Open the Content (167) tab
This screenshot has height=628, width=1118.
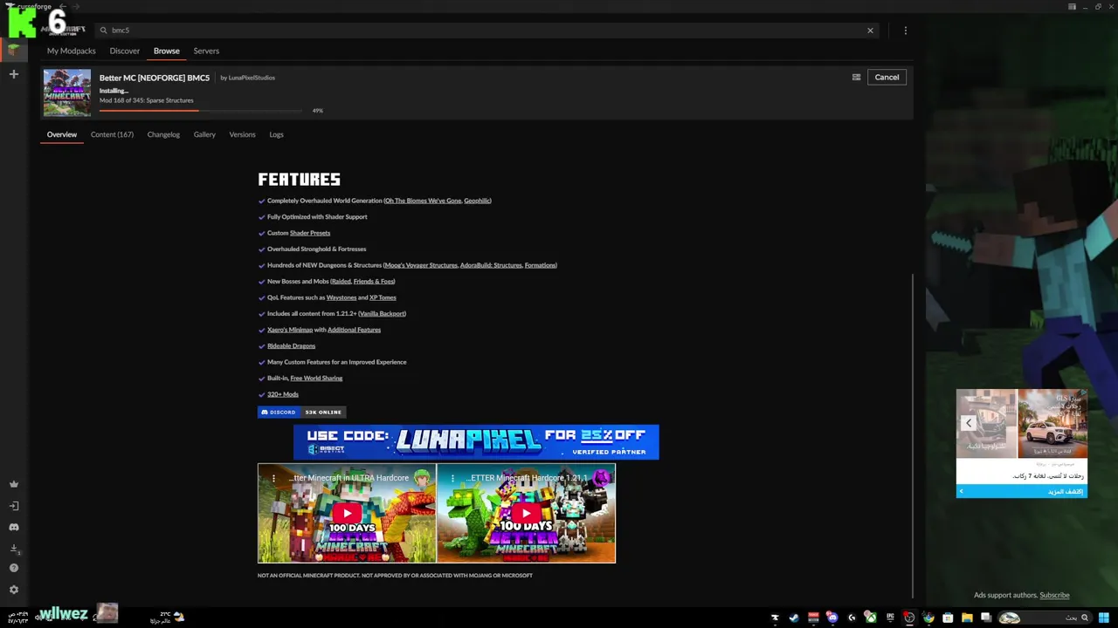point(112,134)
